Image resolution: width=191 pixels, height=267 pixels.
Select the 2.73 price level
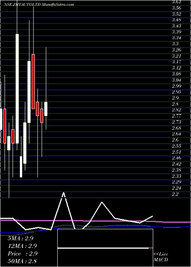point(176,122)
